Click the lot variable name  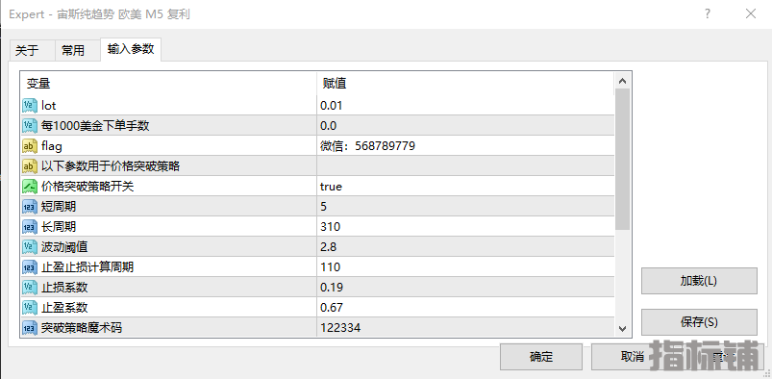(49, 106)
